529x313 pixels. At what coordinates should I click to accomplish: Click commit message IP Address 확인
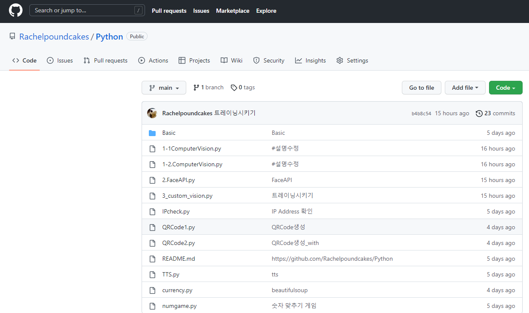[292, 211]
